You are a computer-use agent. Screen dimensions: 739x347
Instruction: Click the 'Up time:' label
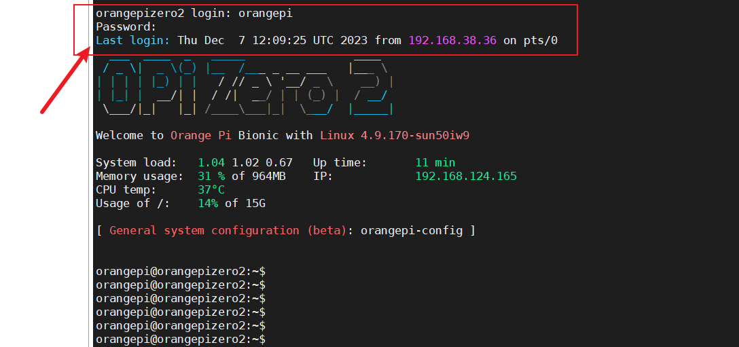[340, 163]
